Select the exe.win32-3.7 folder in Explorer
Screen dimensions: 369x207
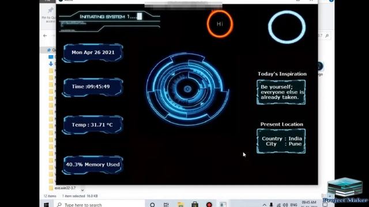coord(62,188)
